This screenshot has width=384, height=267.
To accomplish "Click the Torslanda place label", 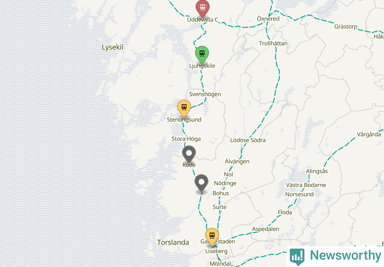I will [173, 242].
